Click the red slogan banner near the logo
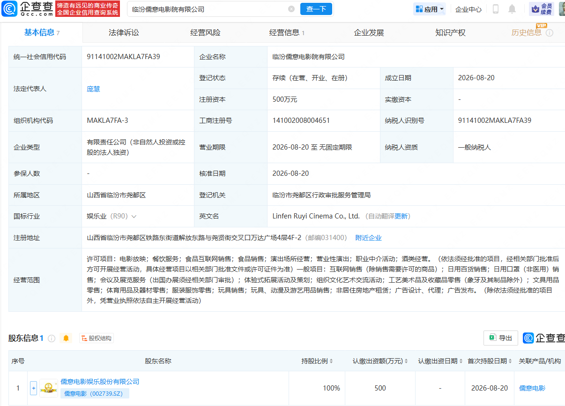This screenshot has width=565, height=406. pyautogui.click(x=88, y=9)
